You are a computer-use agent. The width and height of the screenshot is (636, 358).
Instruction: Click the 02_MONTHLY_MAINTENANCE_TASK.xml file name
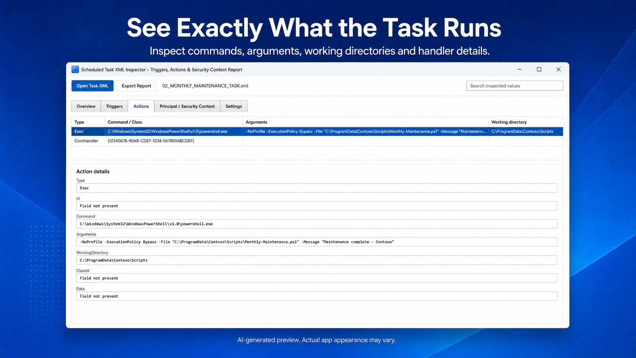(x=205, y=86)
